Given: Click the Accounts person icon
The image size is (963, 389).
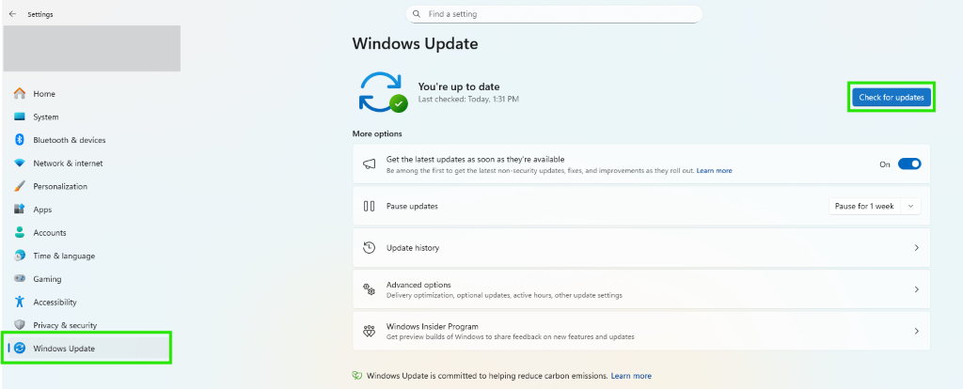Looking at the screenshot, I should tap(20, 232).
